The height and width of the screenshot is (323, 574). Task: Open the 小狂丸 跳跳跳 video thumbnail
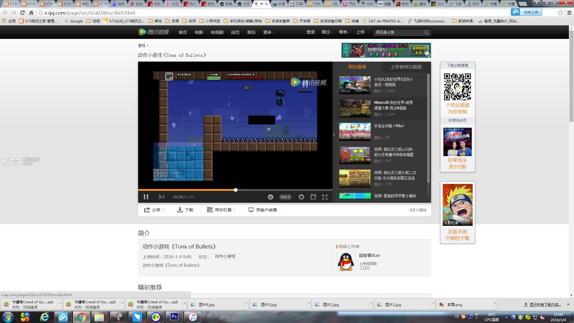(355, 85)
